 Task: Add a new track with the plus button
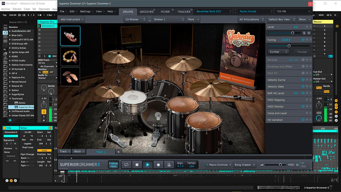point(119,152)
